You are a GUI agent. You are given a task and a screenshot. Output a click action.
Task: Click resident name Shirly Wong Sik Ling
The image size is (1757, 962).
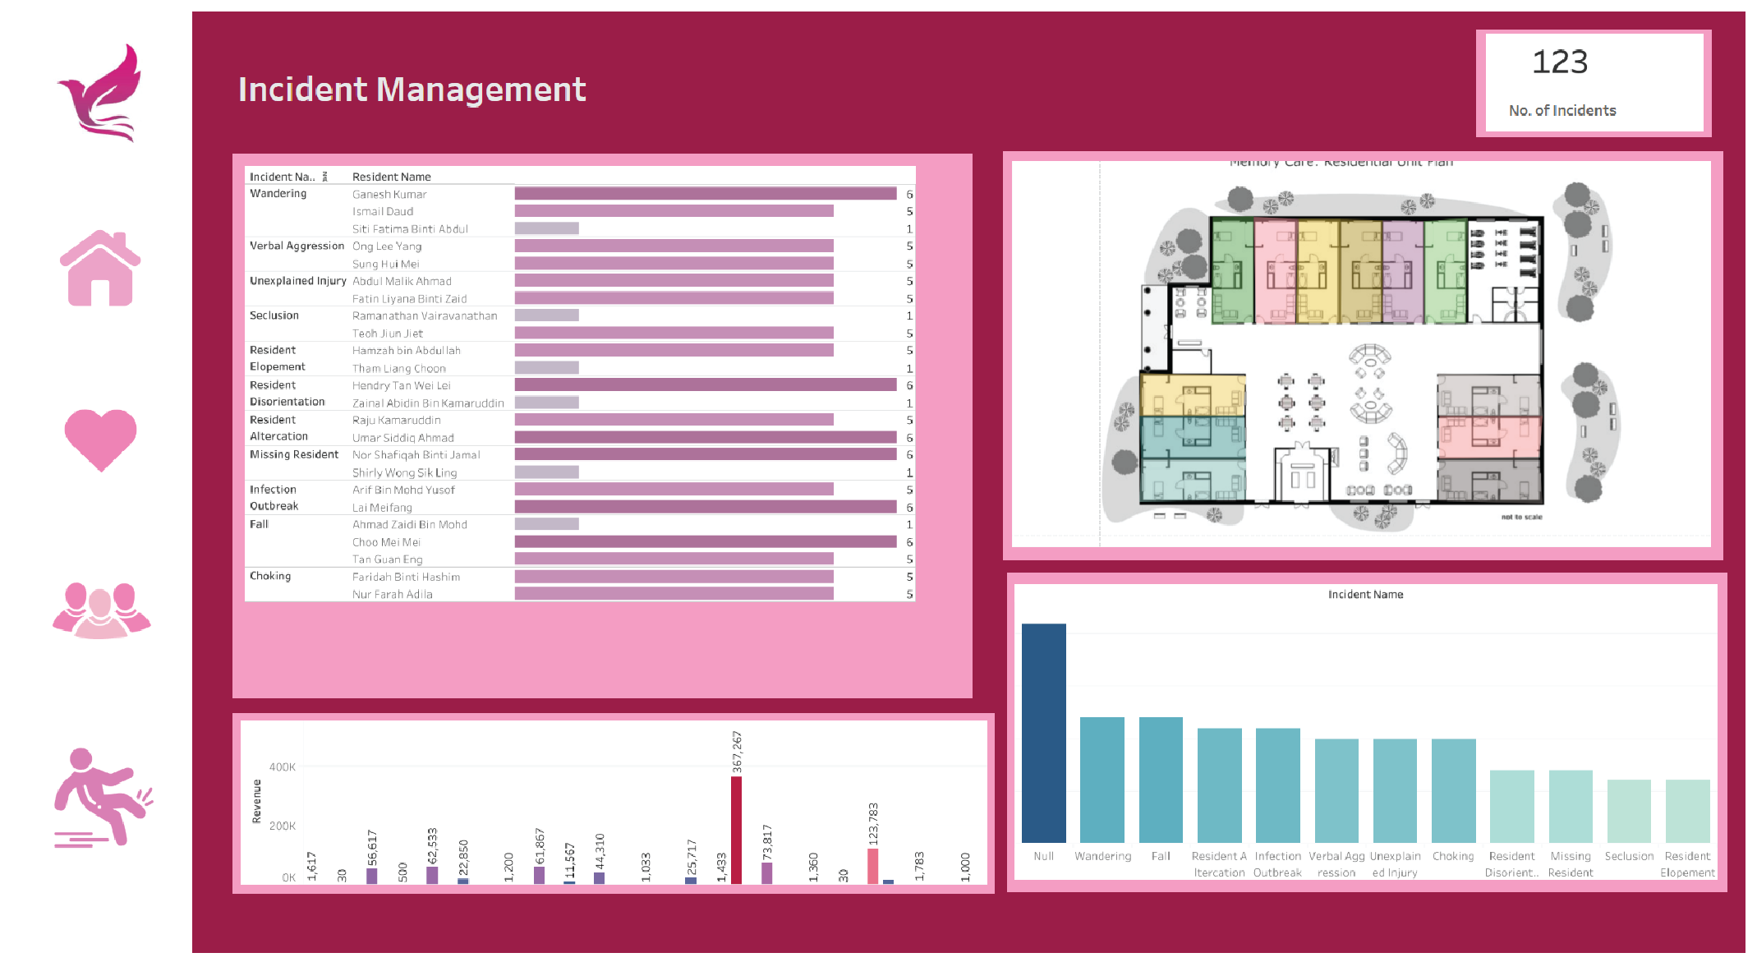click(404, 472)
